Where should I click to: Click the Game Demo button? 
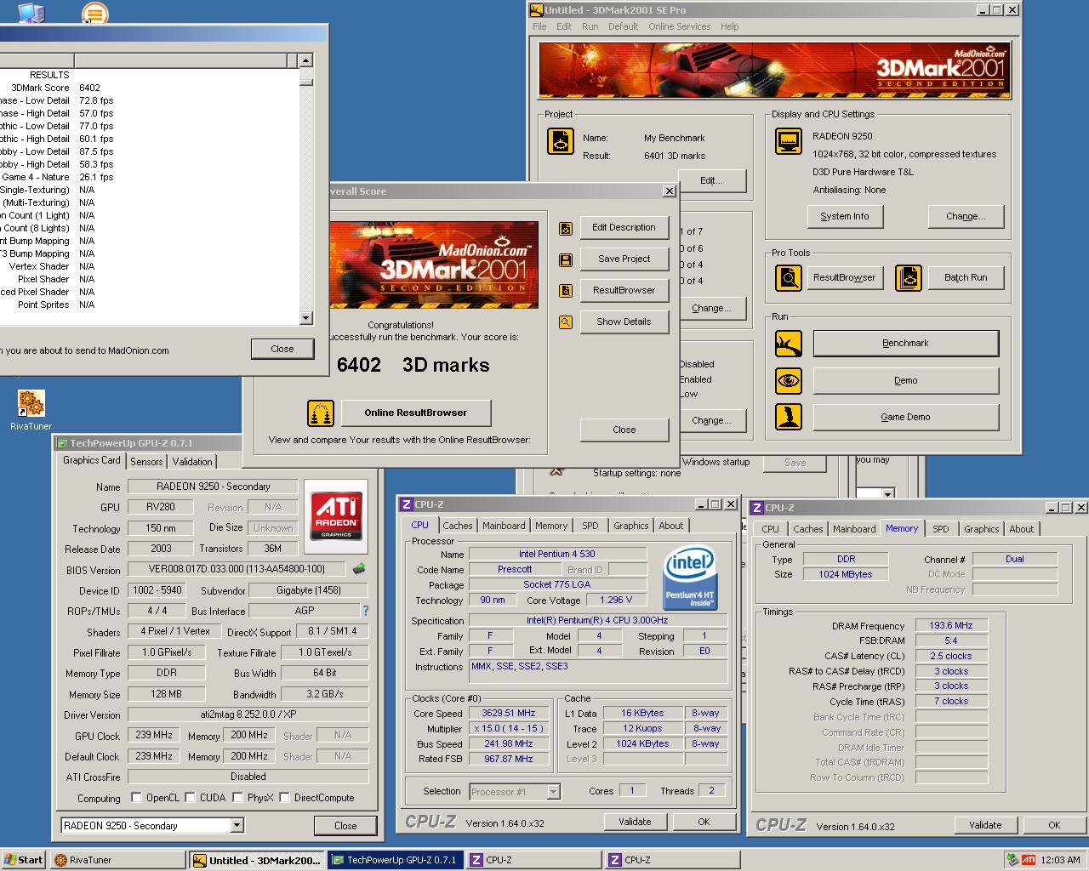click(905, 418)
